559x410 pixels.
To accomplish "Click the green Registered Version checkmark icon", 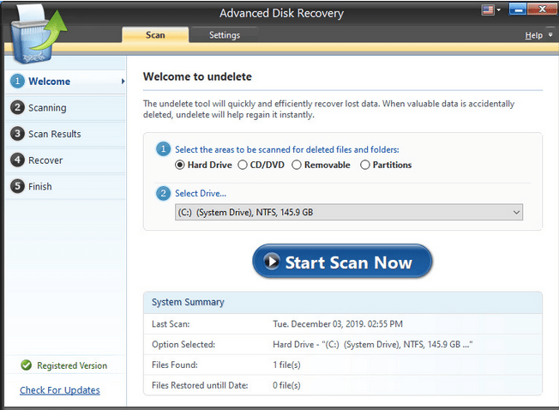I will click(x=26, y=365).
